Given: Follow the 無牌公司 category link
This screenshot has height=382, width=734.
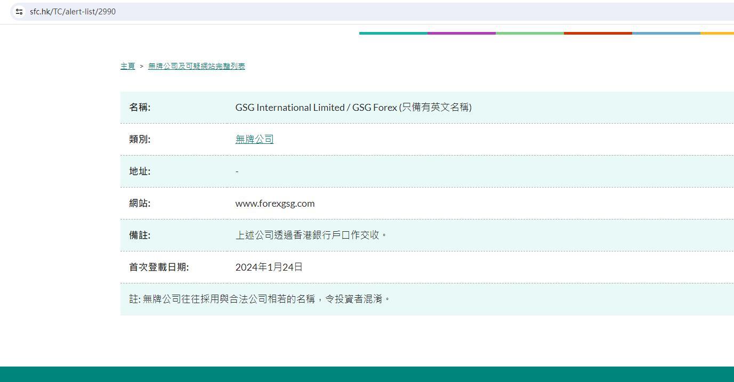Looking at the screenshot, I should coord(254,139).
